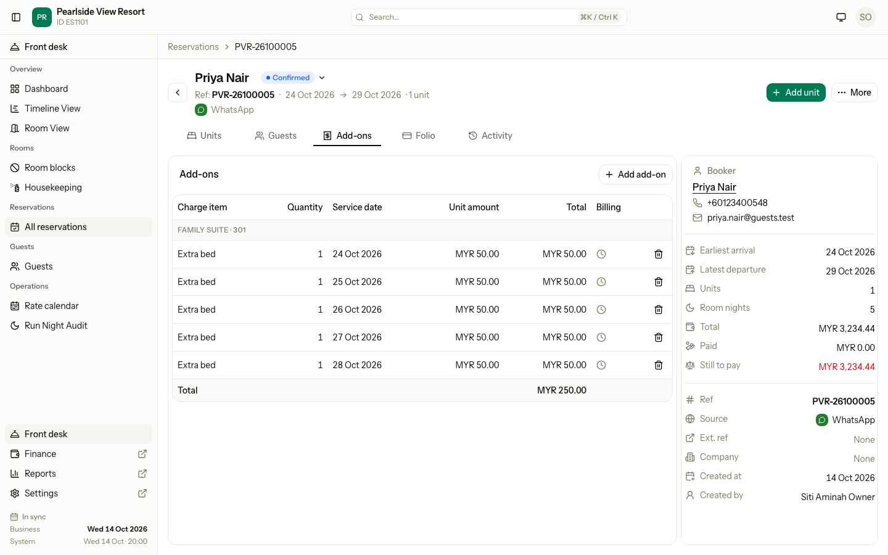Remove the 26 Oct 2026 Extra bed charge

pos(659,310)
